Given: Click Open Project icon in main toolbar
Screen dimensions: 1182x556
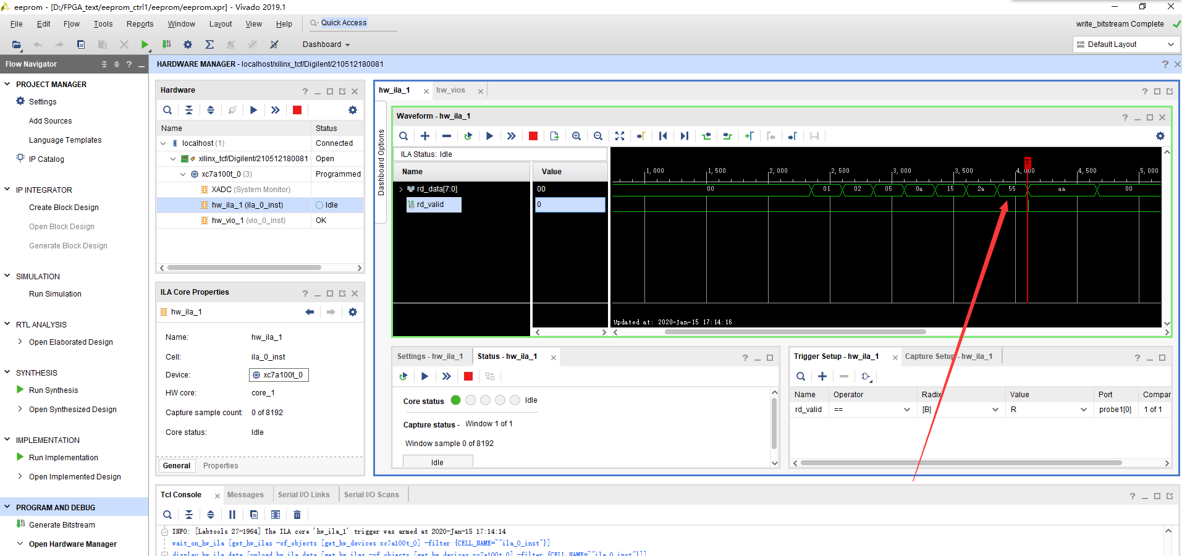Looking at the screenshot, I should pyautogui.click(x=17, y=44).
